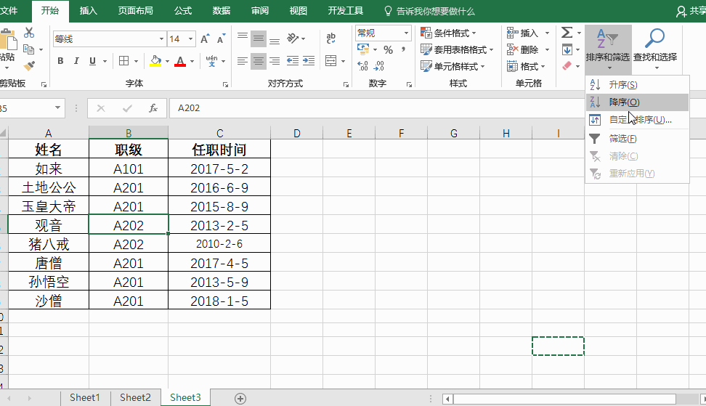706x406 pixels.
Task: Increase indent icon
Action: coord(309,61)
